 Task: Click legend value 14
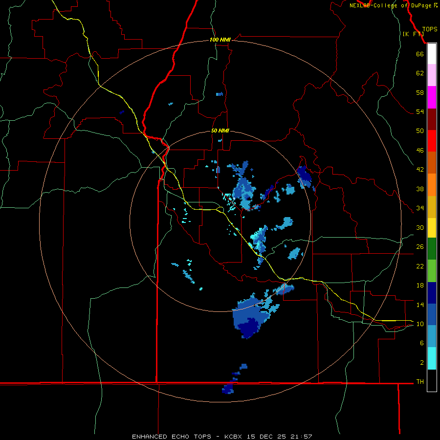tap(420, 305)
